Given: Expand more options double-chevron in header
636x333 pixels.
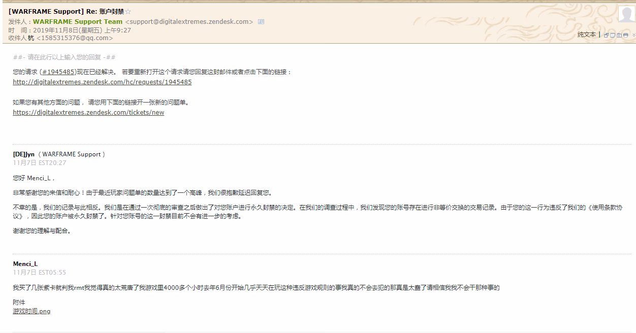Looking at the screenshot, I should click(633, 35).
